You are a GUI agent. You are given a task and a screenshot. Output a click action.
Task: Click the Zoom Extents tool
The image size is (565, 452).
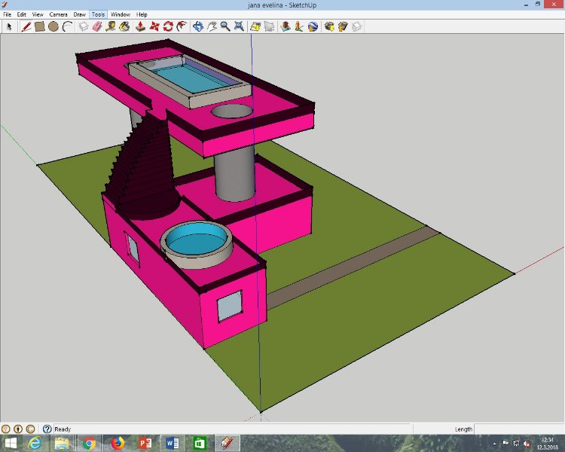(x=239, y=26)
